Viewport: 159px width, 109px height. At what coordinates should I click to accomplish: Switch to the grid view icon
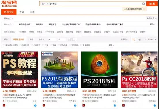(x=134, y=40)
